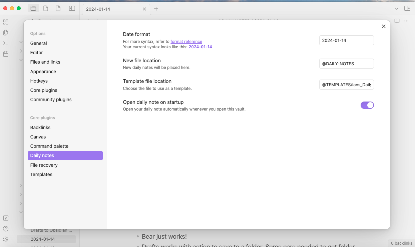Click the Template file location field

346,85
